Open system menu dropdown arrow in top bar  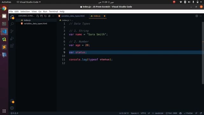(201, 2)
